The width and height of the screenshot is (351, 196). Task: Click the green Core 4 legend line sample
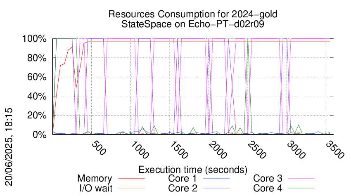tap(301, 188)
